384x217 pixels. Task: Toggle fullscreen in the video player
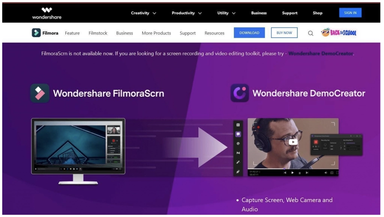(x=337, y=173)
